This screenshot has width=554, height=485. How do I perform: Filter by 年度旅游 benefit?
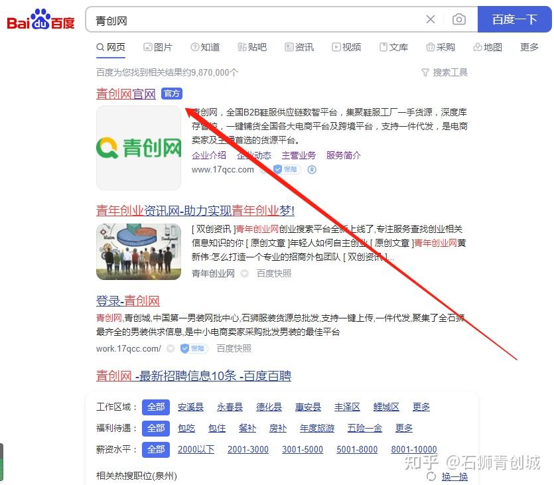317,428
